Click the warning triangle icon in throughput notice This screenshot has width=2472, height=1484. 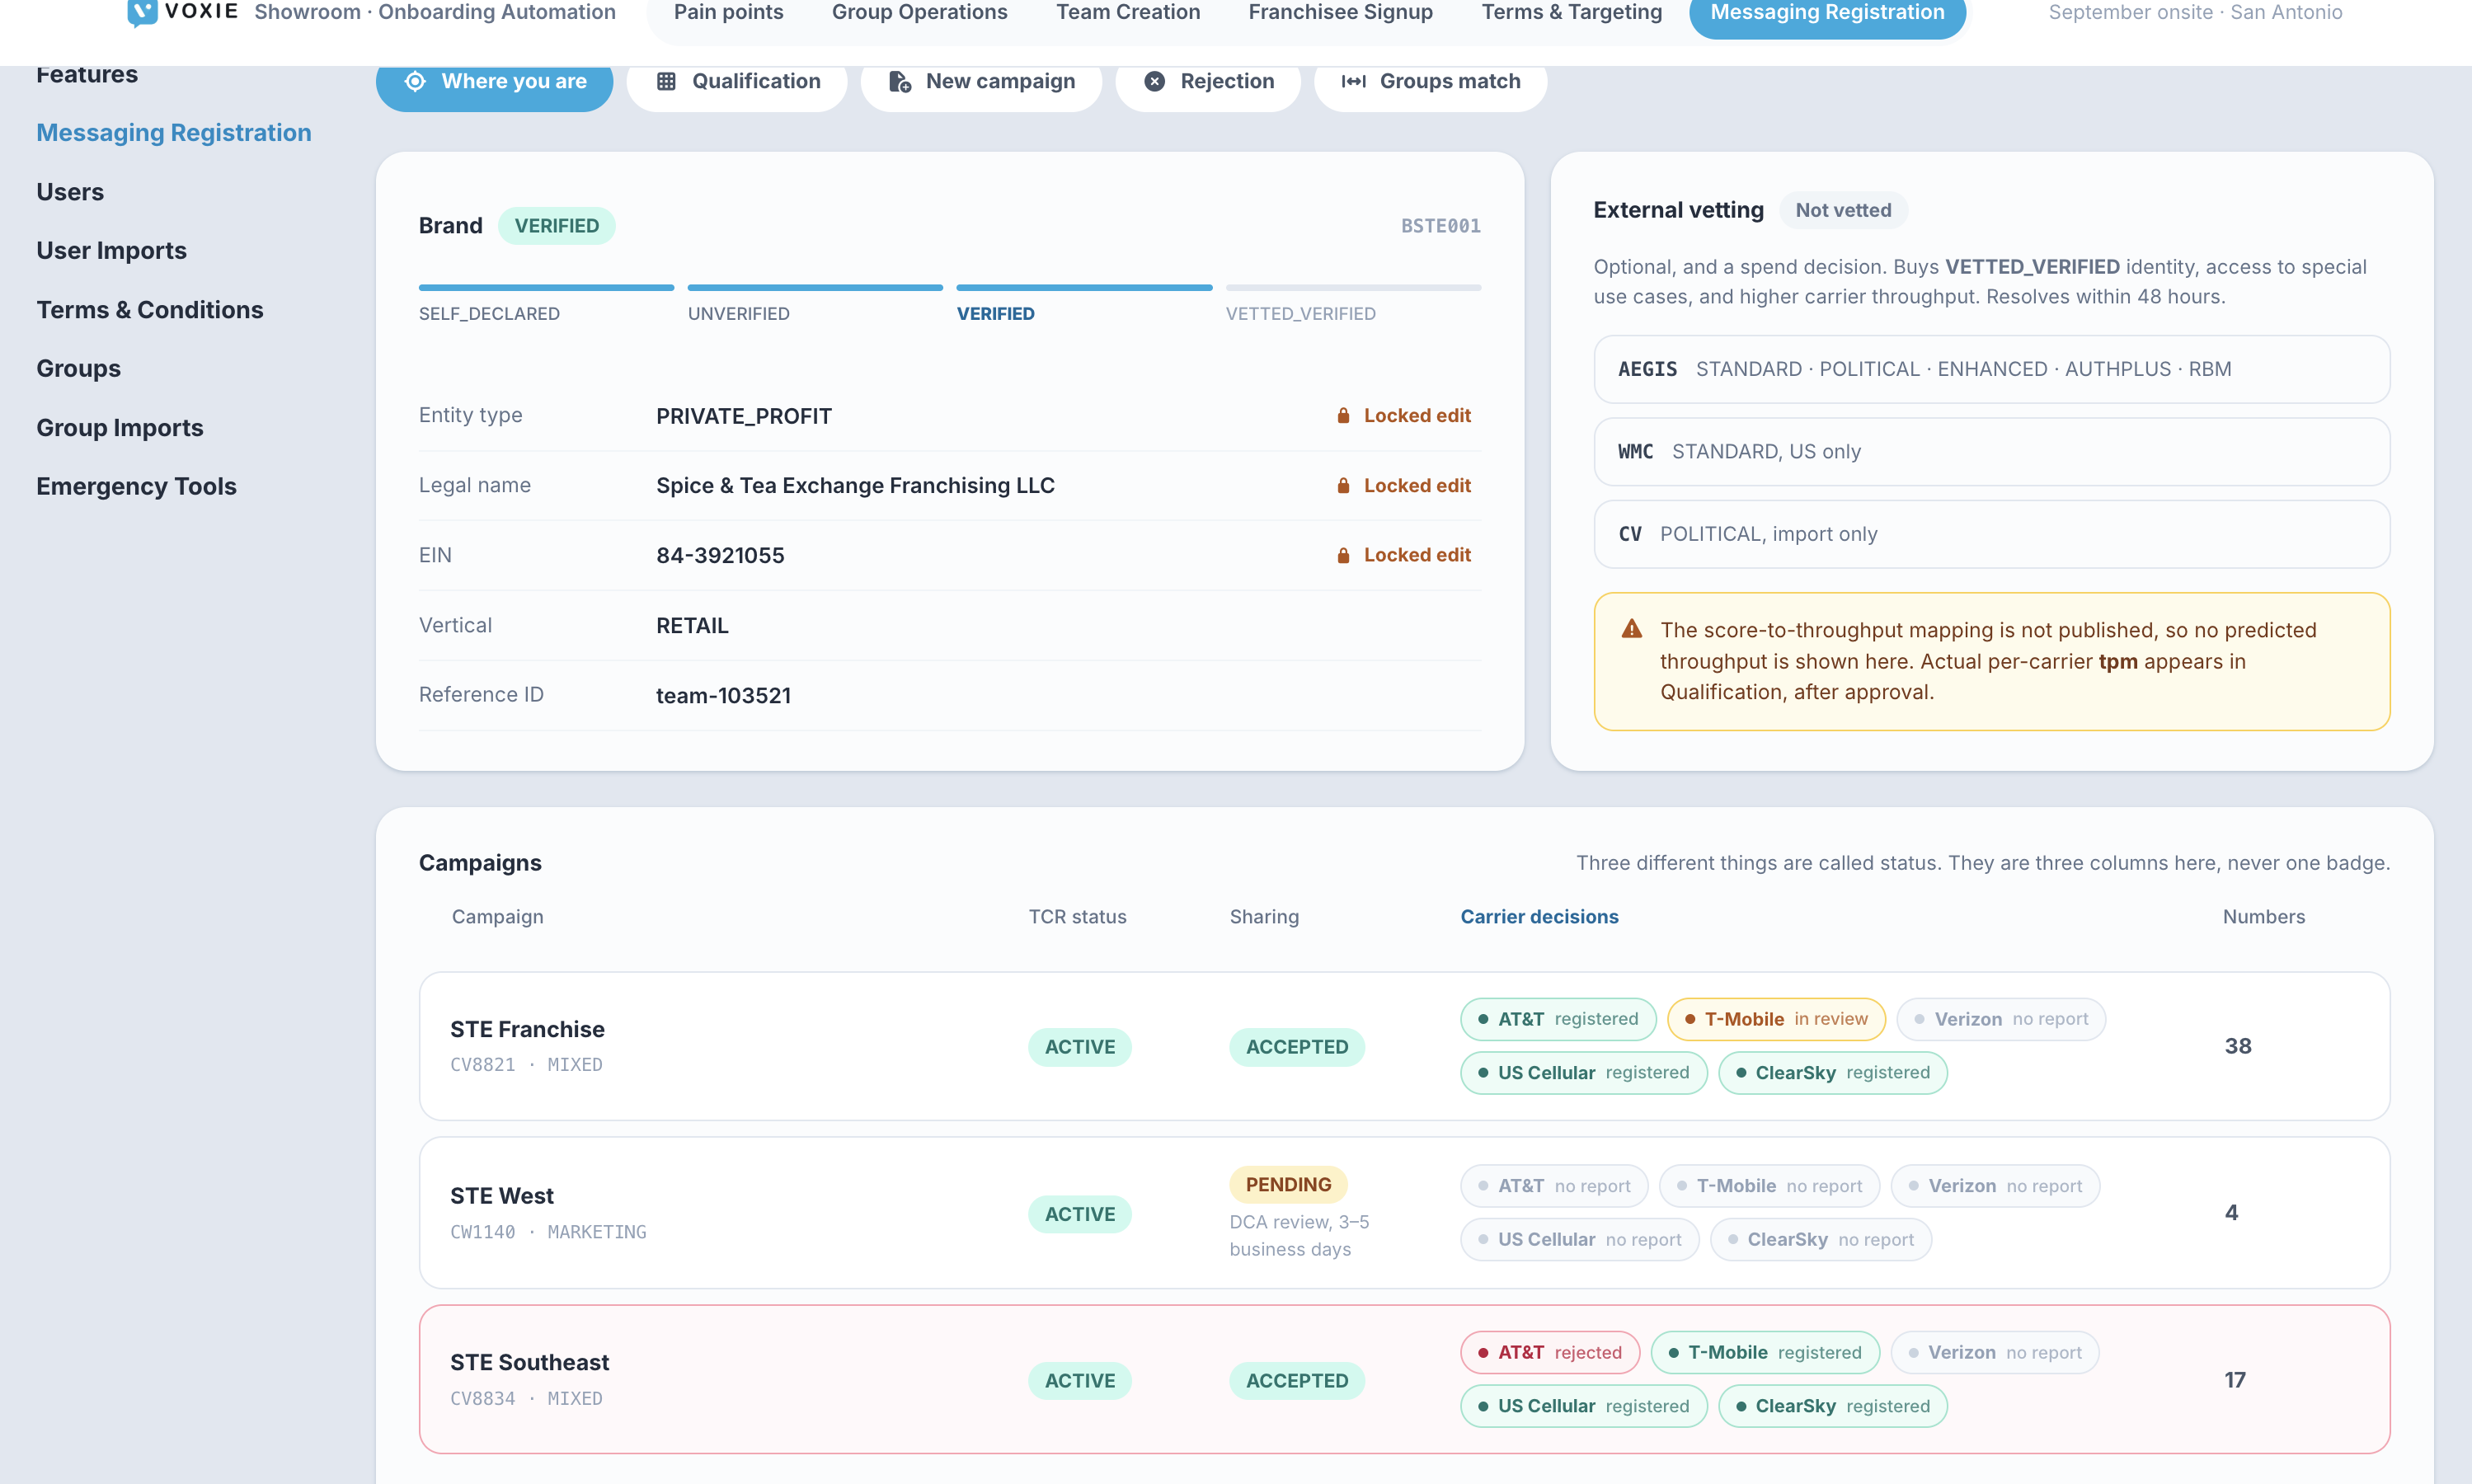pos(1631,629)
